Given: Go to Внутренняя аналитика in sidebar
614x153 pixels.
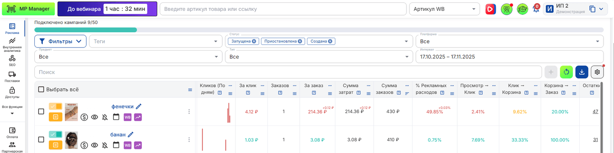Looking at the screenshot, I should point(12,45).
